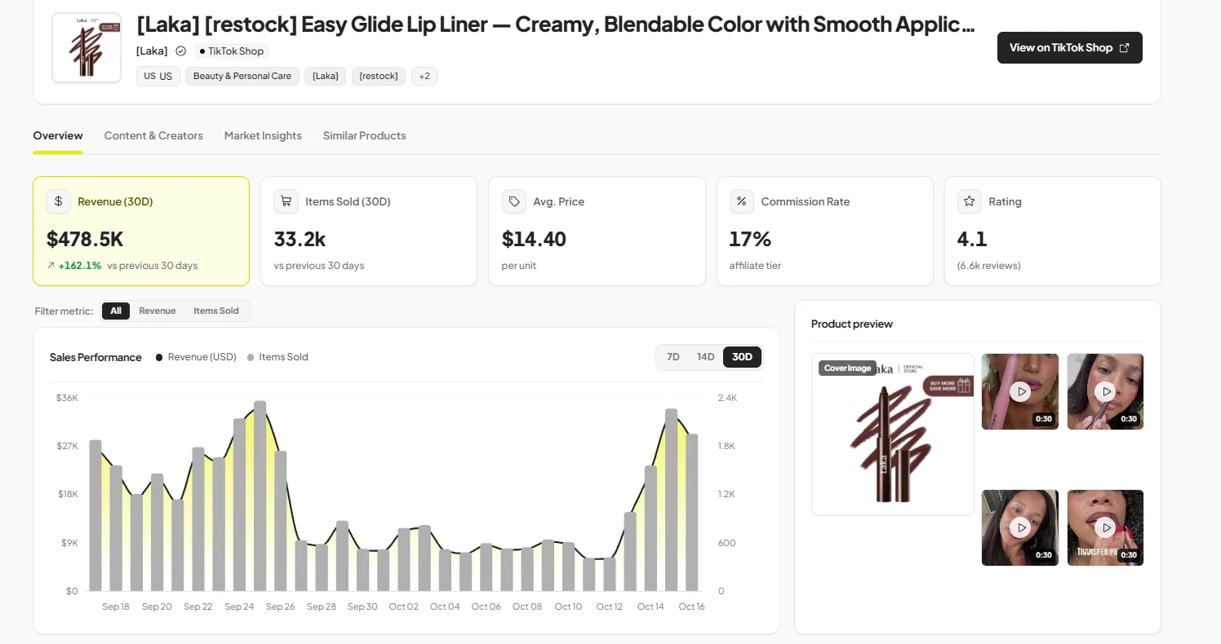Click the View on TikTok Shop button
The height and width of the screenshot is (644, 1221).
point(1070,47)
